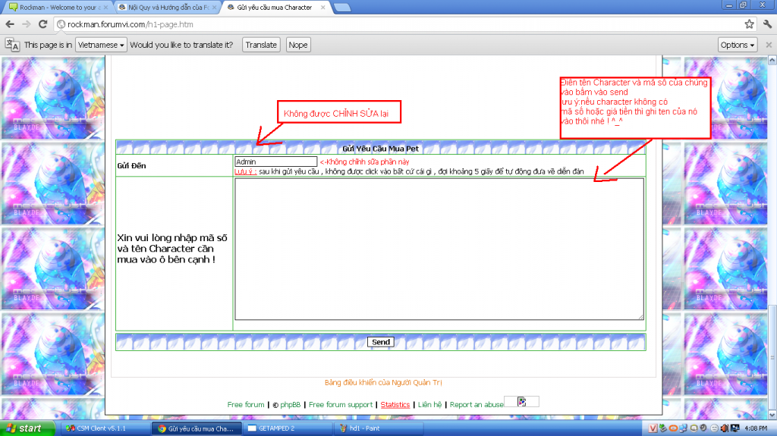Click the safely remove hardware tray icon
The image size is (777, 436).
[663, 428]
